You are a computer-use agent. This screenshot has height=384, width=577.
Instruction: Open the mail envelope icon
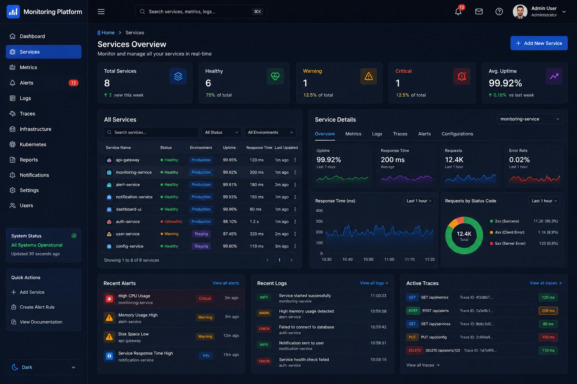tap(479, 12)
